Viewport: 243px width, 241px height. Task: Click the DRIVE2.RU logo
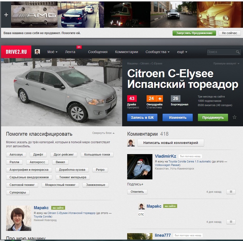[x=16, y=52]
